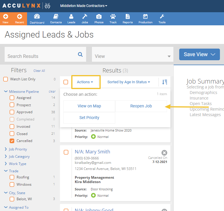This screenshot has width=224, height=211.
Task: Click Insurance in Job Summary
Action: (x=199, y=98)
